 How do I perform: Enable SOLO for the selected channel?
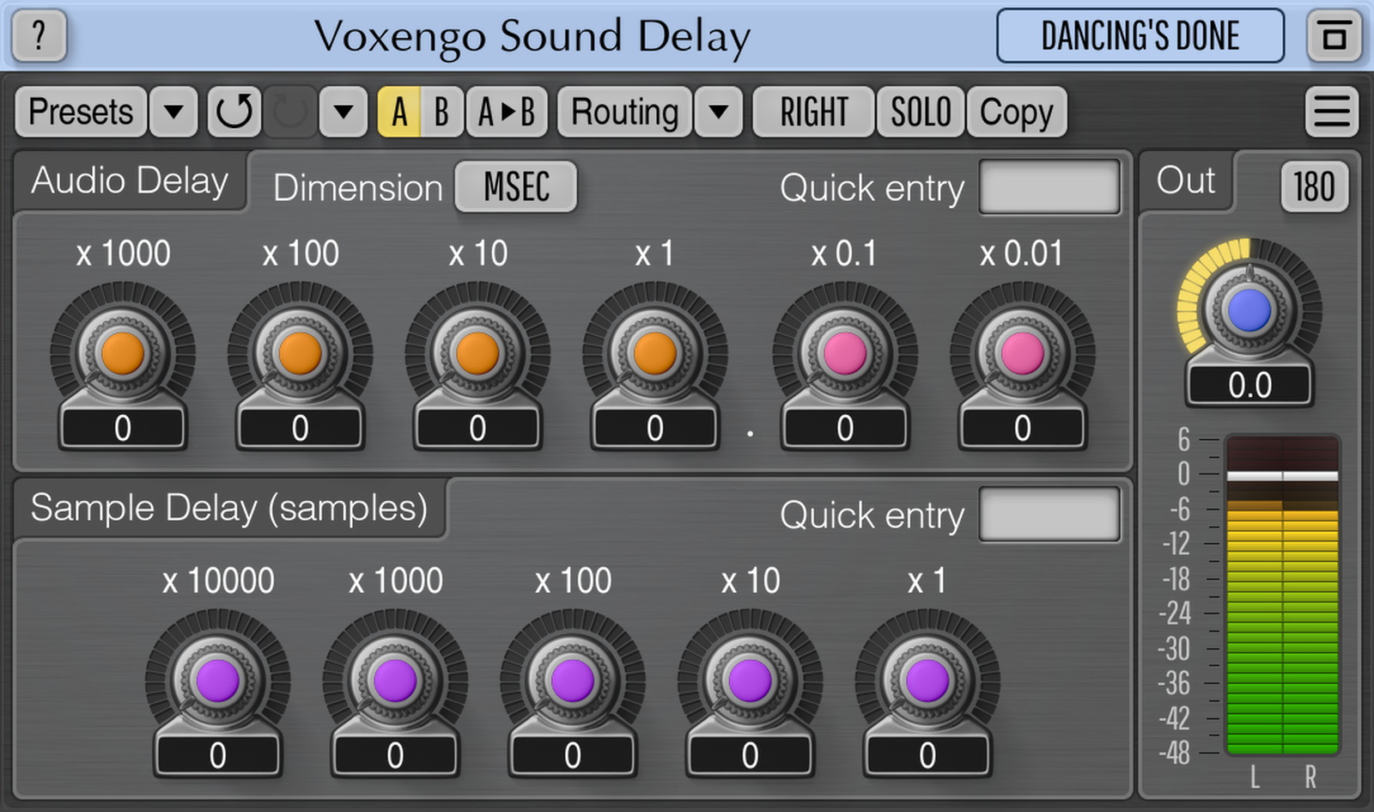point(921,112)
